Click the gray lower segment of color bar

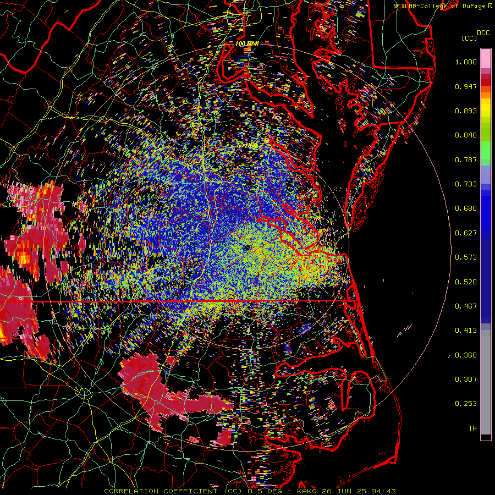click(486, 382)
